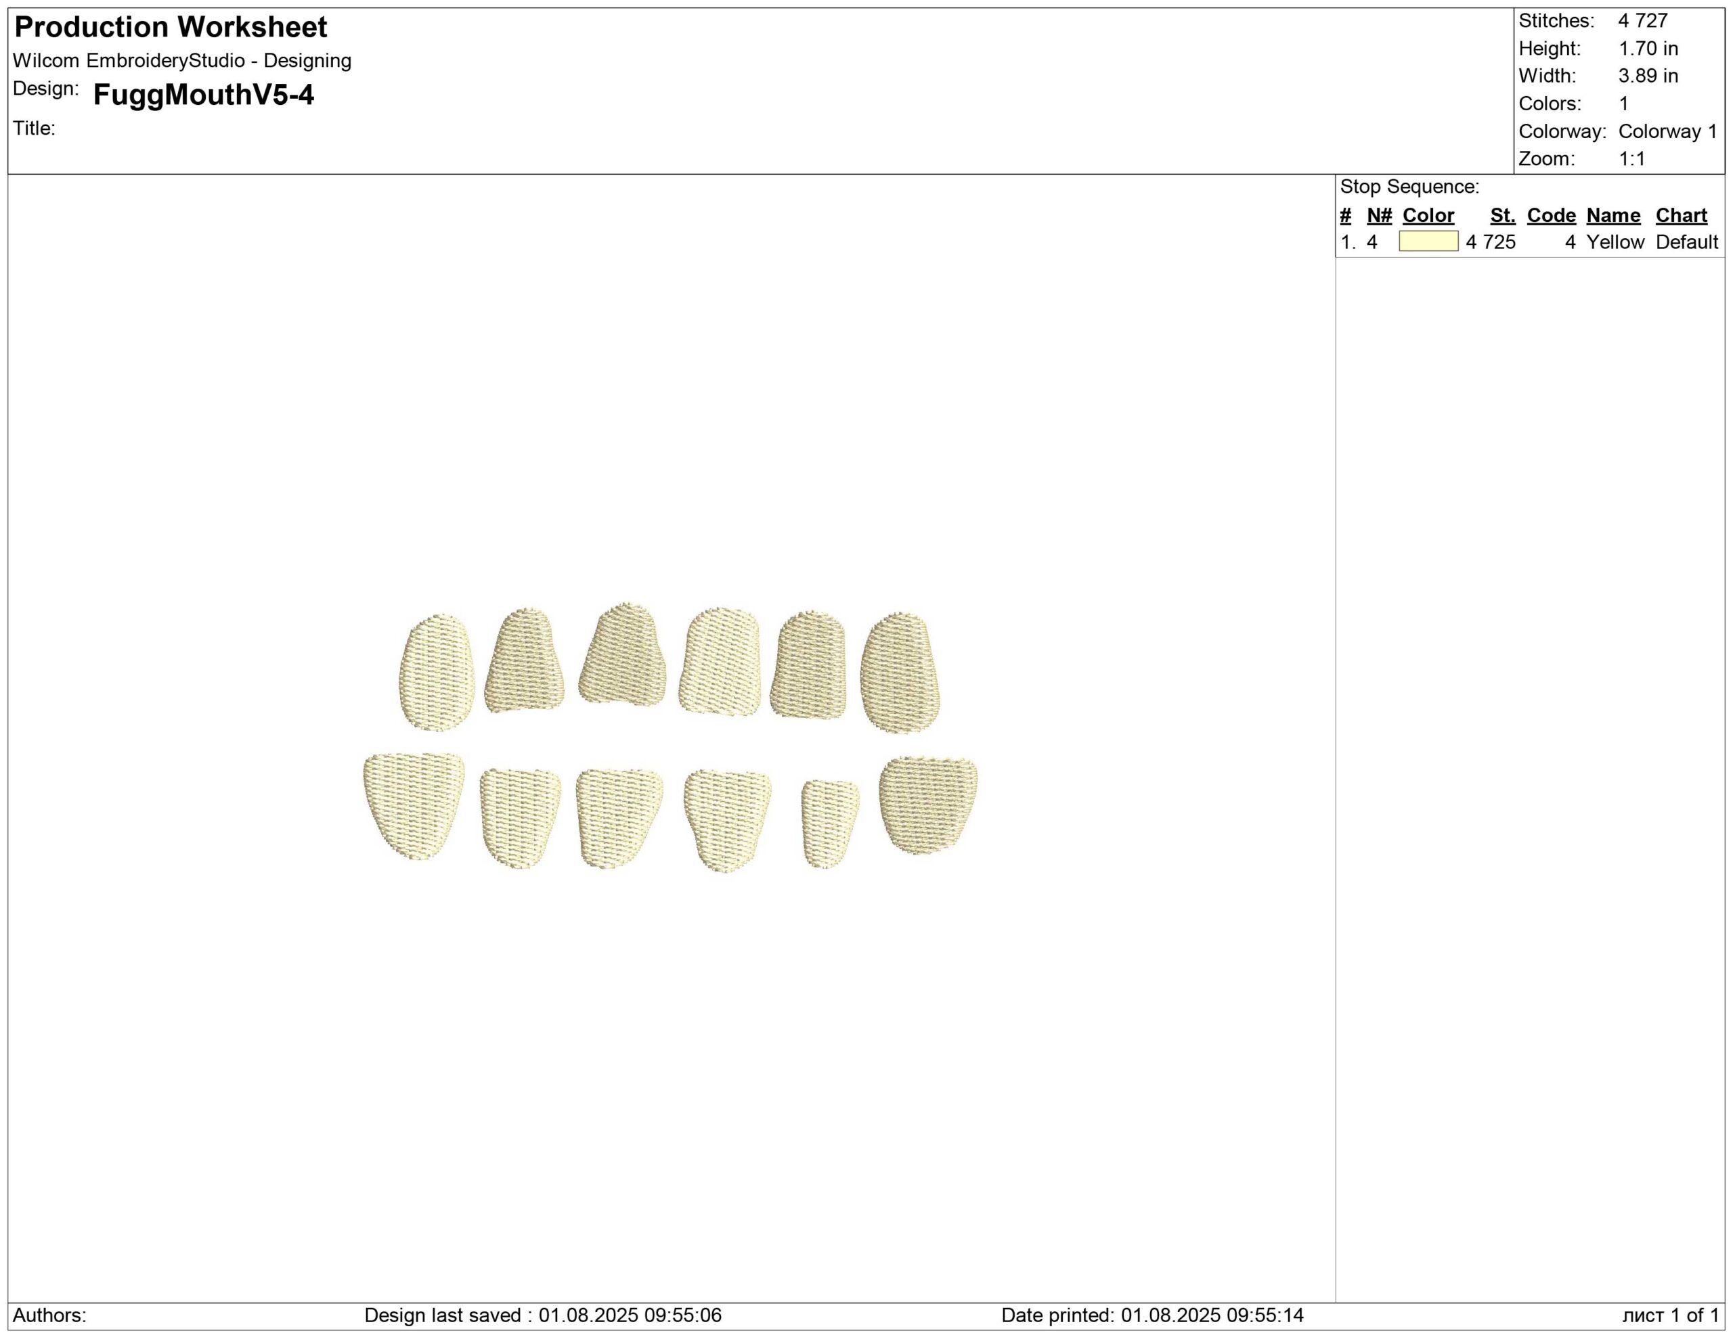Click the Design last saved timestamp

click(x=543, y=1315)
